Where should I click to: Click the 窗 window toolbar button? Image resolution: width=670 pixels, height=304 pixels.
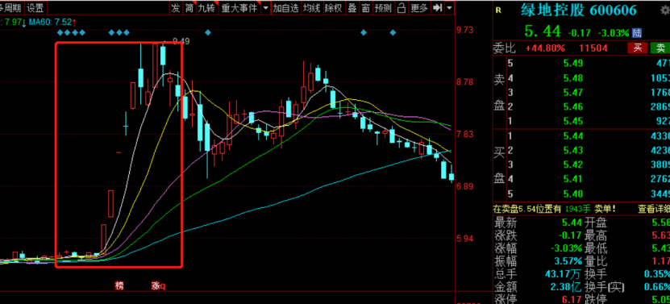coord(366,8)
